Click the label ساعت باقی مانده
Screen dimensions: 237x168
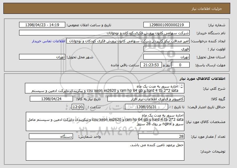(x=125, y=65)
